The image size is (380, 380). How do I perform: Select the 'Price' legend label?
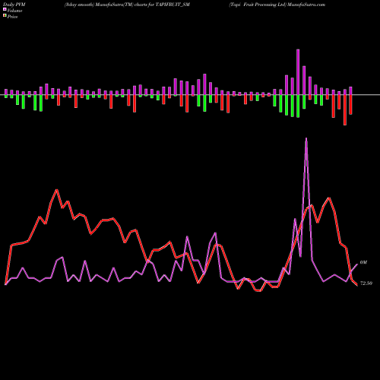(12, 17)
